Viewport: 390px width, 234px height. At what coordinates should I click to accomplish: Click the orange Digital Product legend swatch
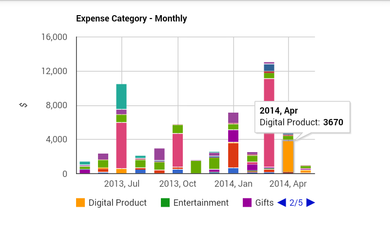click(x=80, y=203)
